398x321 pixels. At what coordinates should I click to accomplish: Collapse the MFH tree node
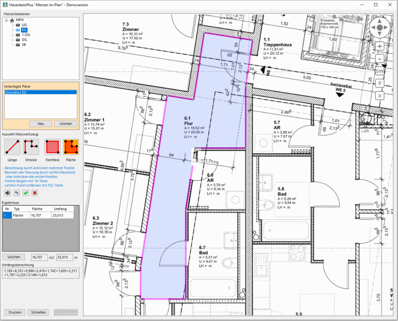click(6, 20)
